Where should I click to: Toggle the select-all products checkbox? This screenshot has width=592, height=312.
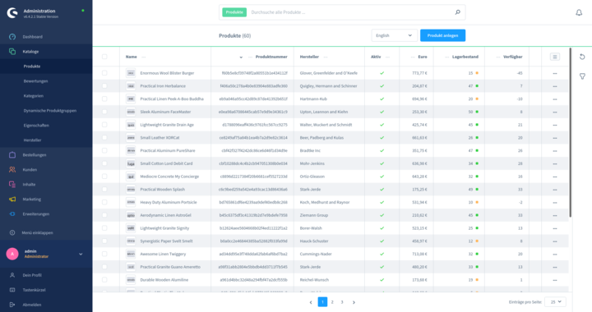coord(104,57)
